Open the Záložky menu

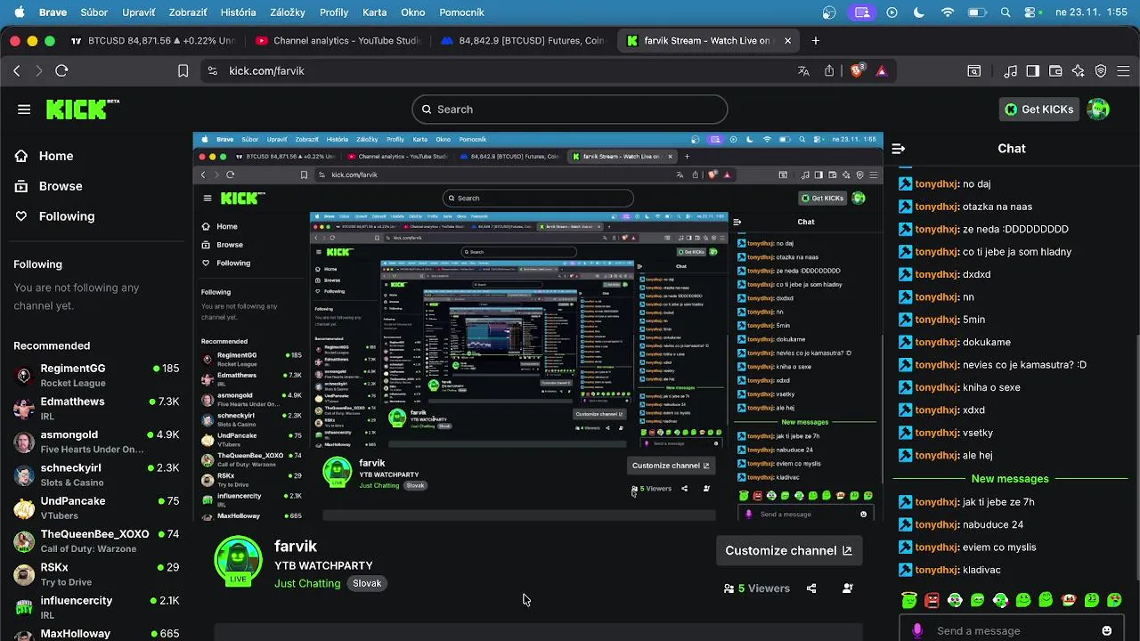(288, 12)
